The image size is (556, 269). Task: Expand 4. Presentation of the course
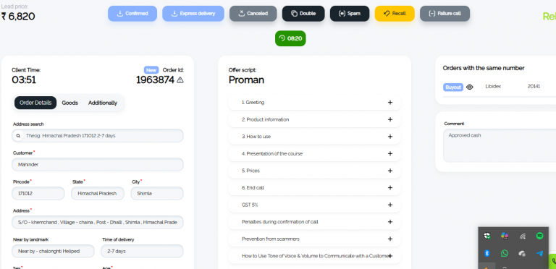tap(315, 153)
